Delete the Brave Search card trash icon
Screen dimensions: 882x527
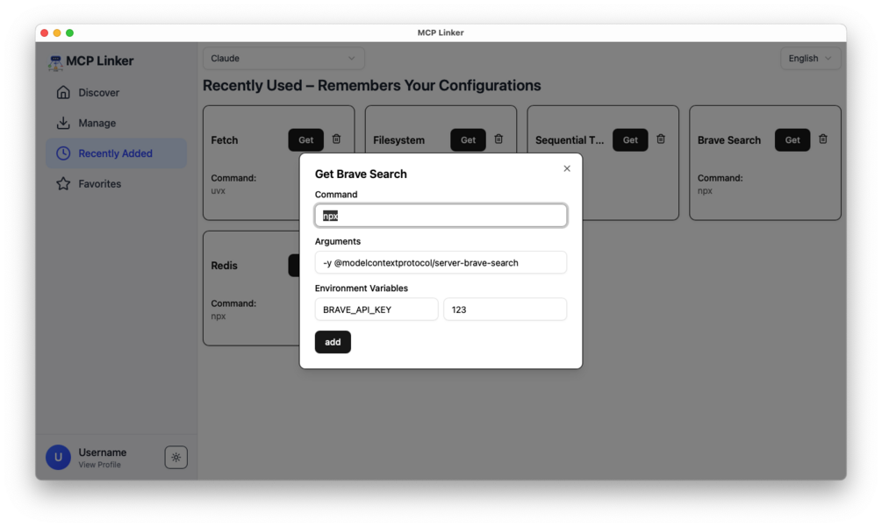point(823,139)
